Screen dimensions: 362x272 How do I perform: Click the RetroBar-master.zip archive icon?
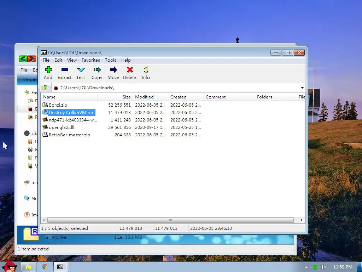point(45,134)
